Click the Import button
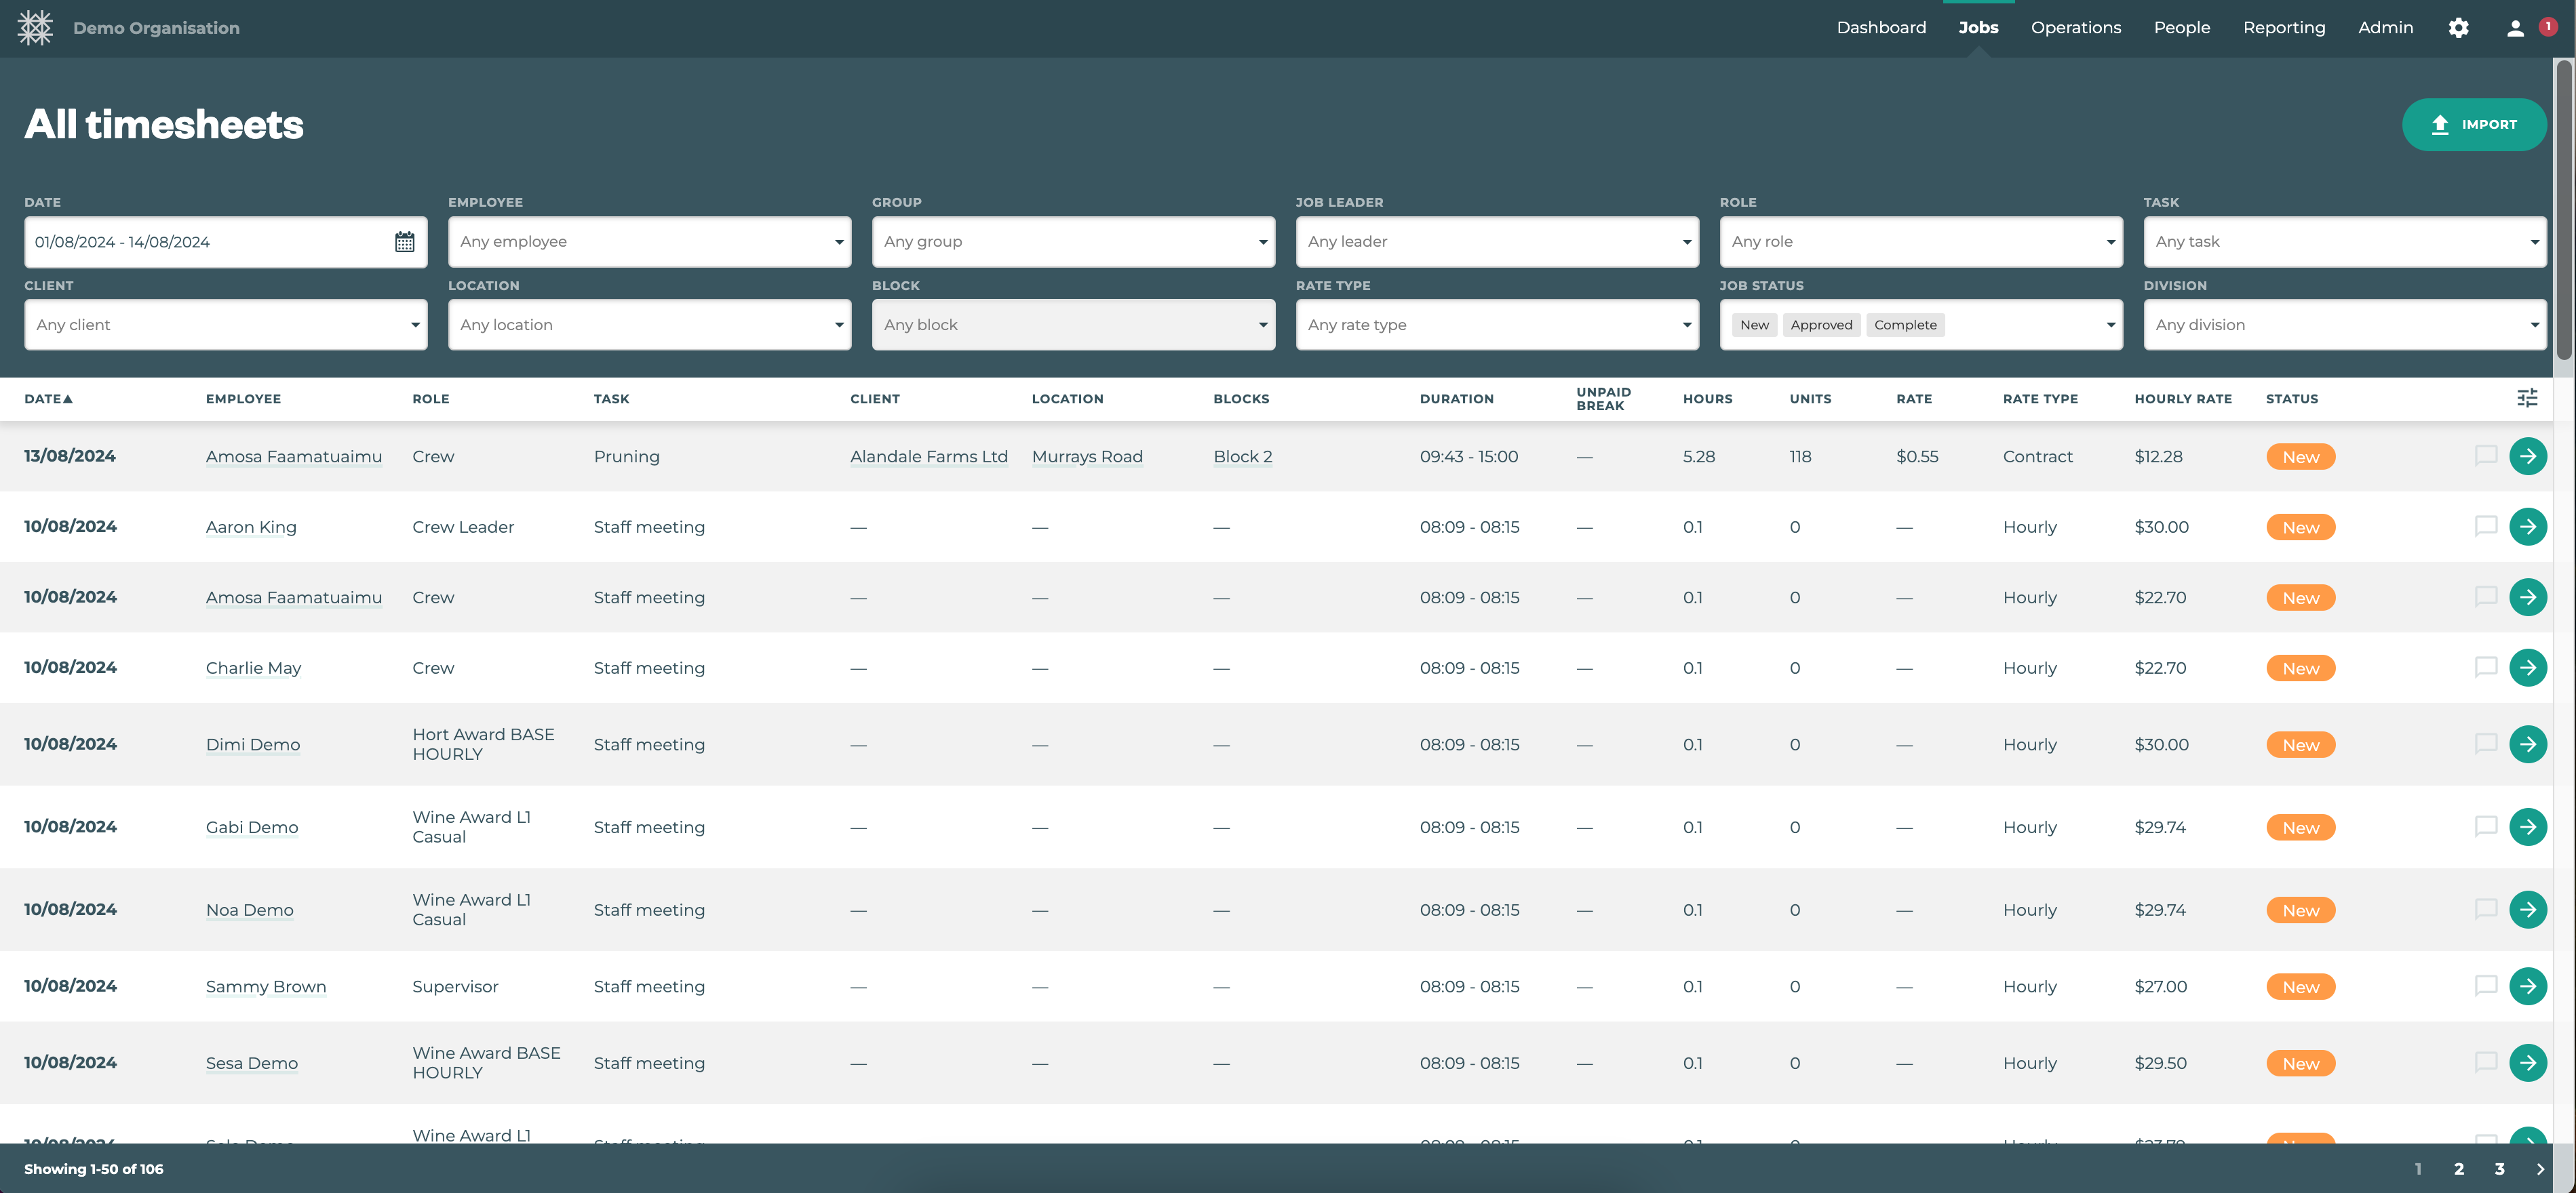2576x1193 pixels. [x=2473, y=125]
